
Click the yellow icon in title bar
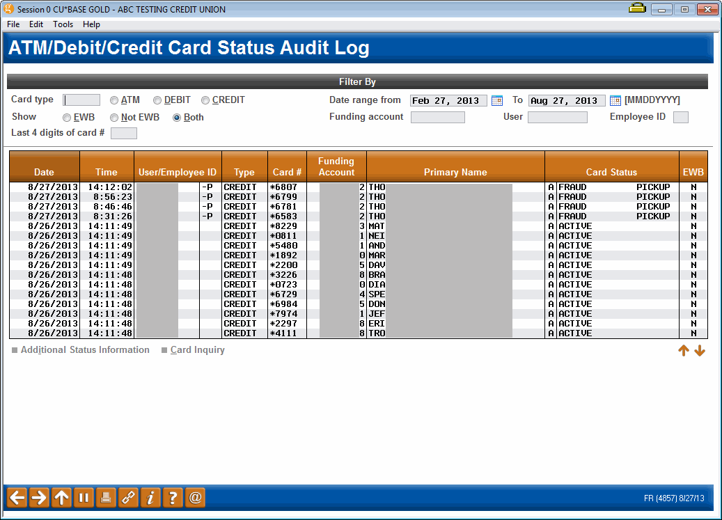click(x=637, y=8)
